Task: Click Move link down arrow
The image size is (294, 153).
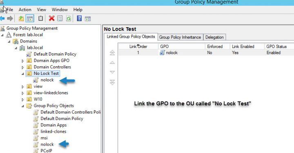Action: coord(112,72)
